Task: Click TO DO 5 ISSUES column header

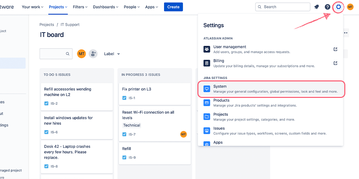Action: [57, 75]
